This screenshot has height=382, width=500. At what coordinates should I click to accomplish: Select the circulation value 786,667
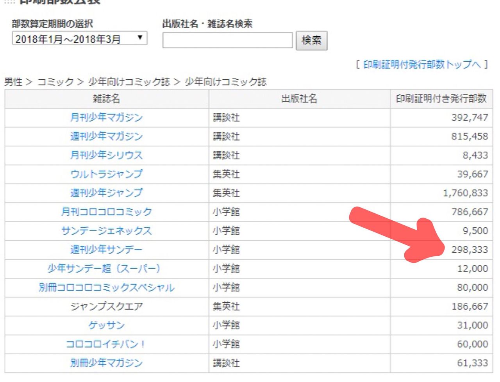click(470, 212)
